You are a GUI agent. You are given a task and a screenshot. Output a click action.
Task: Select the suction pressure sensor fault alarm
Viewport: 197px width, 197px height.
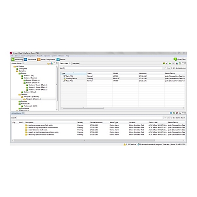(98, 125)
